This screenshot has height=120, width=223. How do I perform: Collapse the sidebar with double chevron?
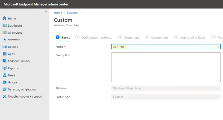46,12
